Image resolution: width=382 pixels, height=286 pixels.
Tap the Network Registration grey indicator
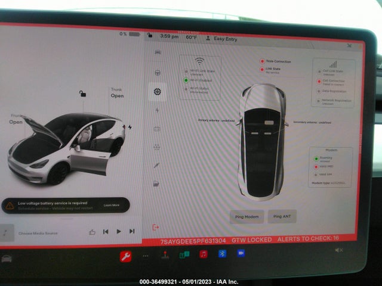pyautogui.click(x=318, y=101)
